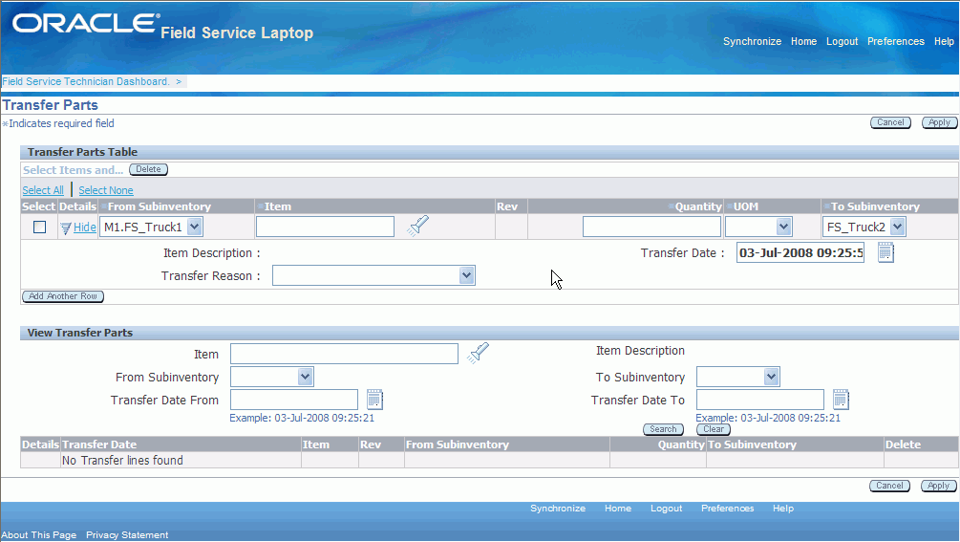Open the Transfer Date To calendar picker
Image resolution: width=960 pixels, height=542 pixels.
tap(842, 400)
